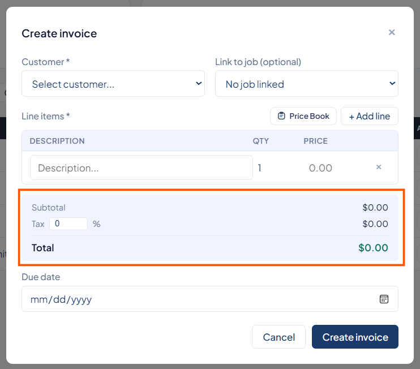Edit the Tax percentage field

tap(68, 224)
